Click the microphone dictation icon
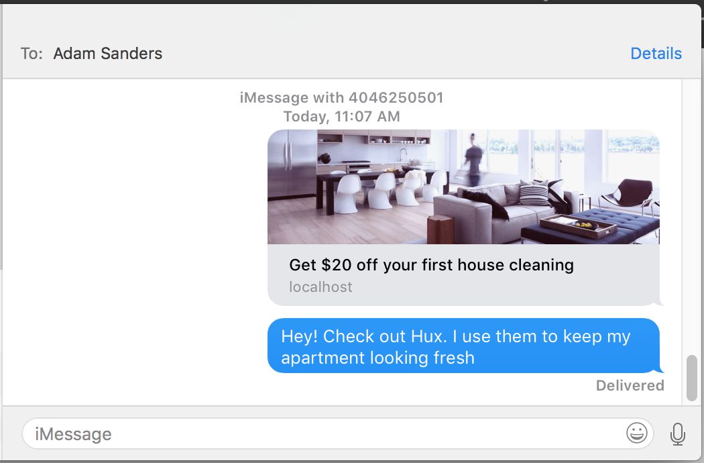The width and height of the screenshot is (704, 463). coord(677,433)
